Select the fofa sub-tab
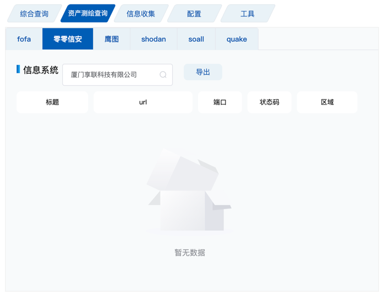Screen dimensions: 384x295 [x=24, y=39]
